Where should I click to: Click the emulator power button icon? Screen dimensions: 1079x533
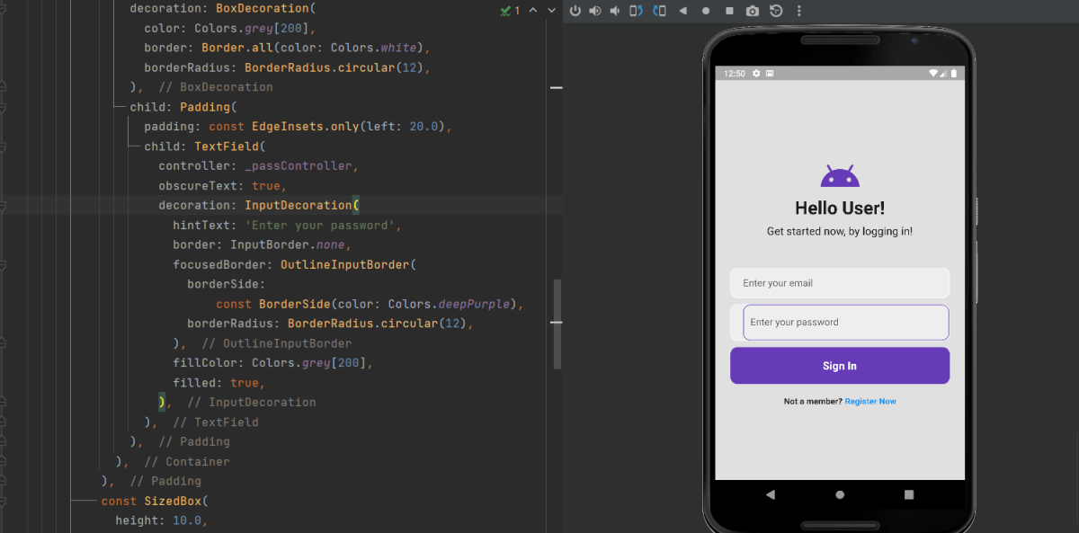coord(575,11)
